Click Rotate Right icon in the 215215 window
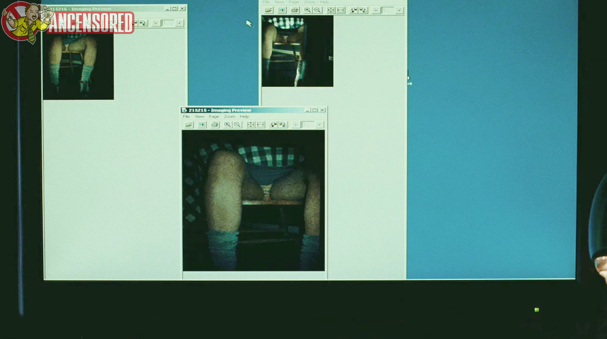The width and height of the screenshot is (607, 339). coord(283,125)
